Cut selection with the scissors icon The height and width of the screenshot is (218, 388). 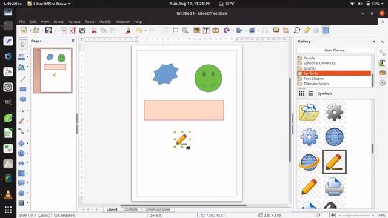tap(94, 30)
